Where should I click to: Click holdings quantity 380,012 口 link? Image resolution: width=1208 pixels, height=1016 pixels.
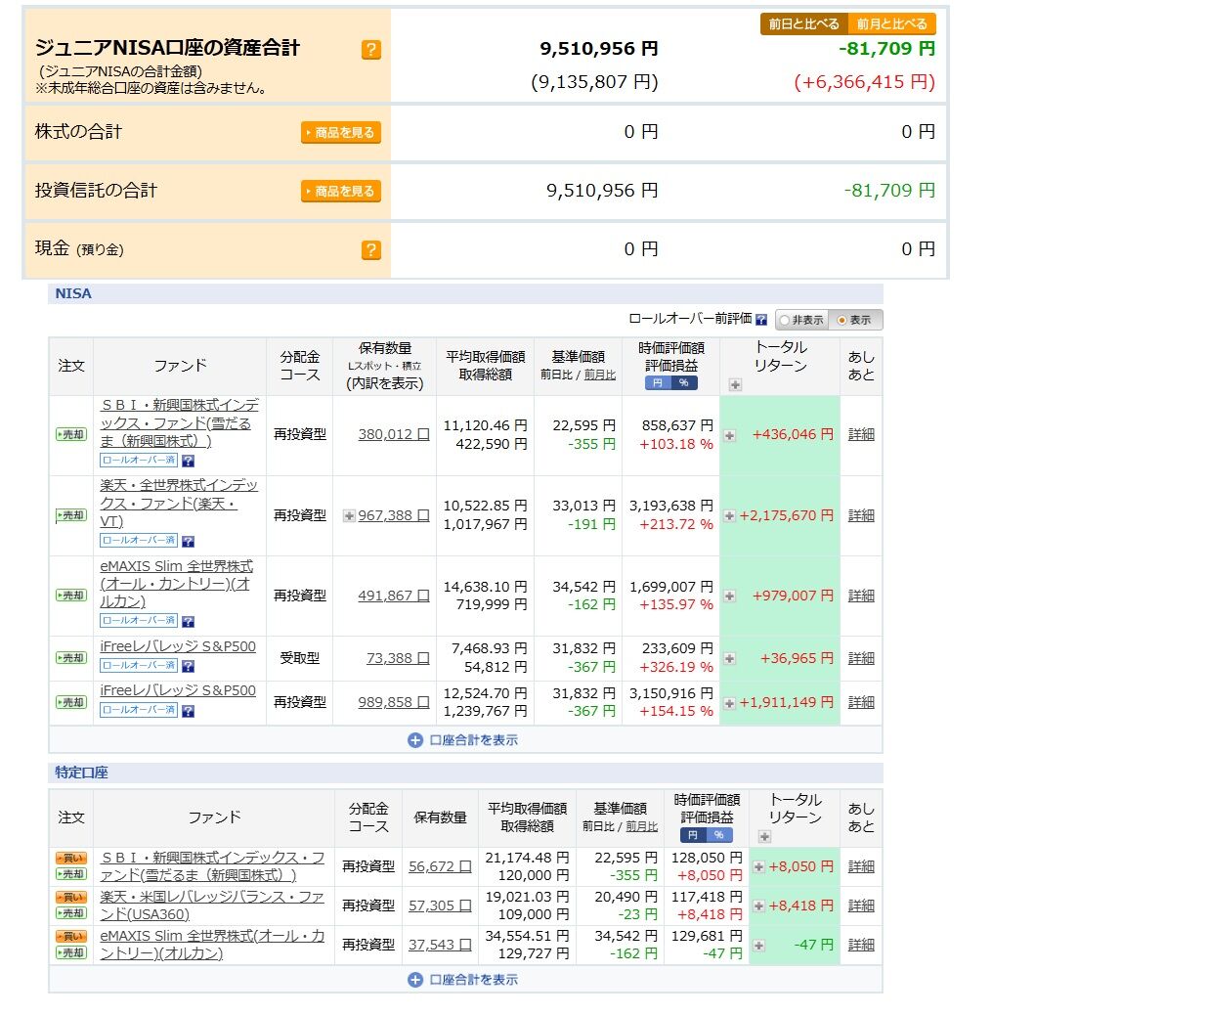click(x=394, y=434)
